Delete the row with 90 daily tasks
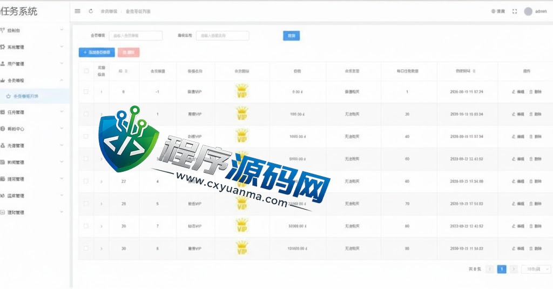553x289 pixels. pos(535,249)
